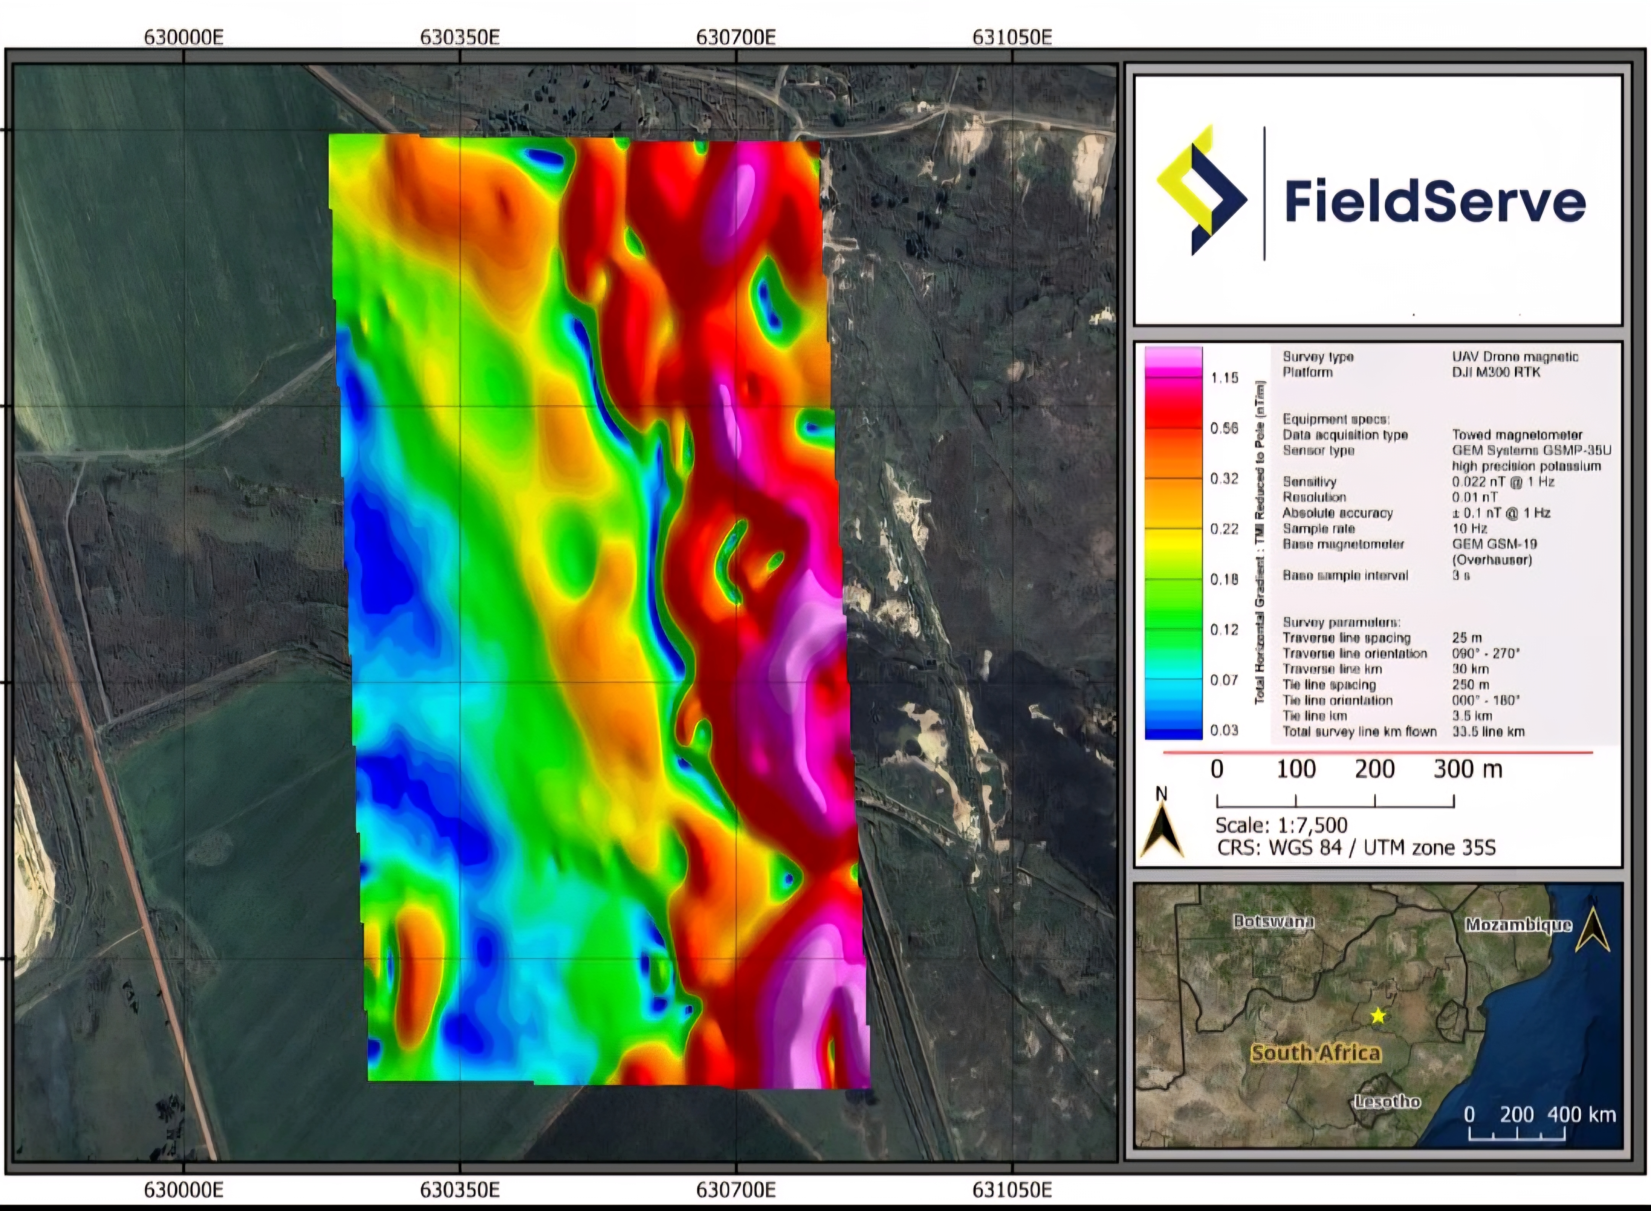Image resolution: width=1651 pixels, height=1211 pixels.
Task: Click the vertical Total Horizontal Gradient axis title
Action: 1260,542
